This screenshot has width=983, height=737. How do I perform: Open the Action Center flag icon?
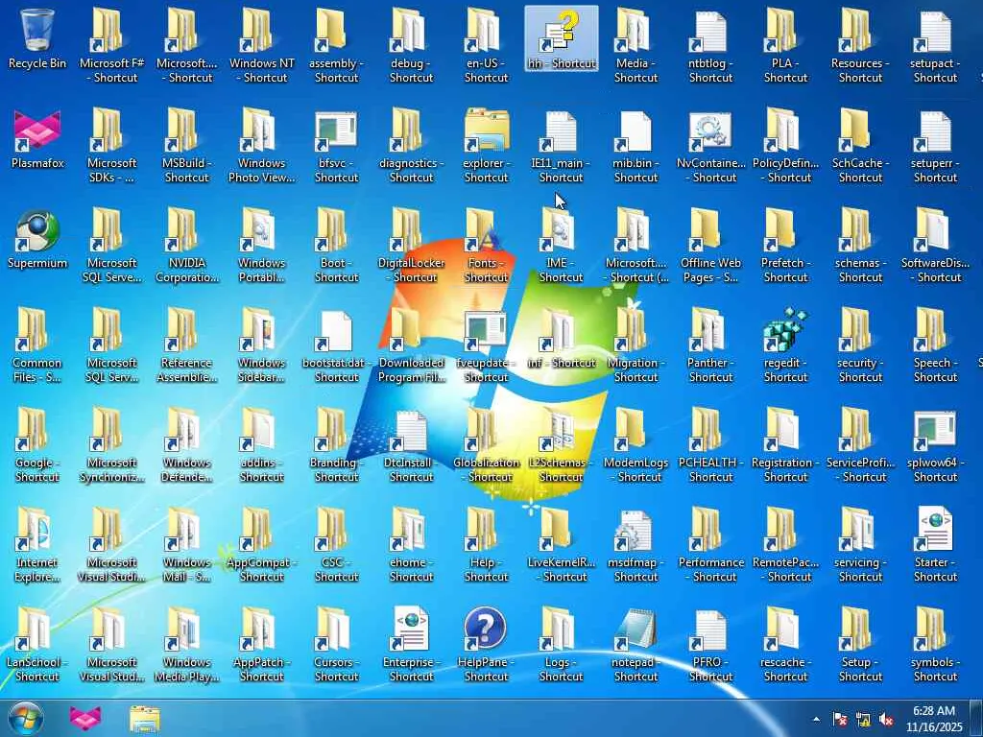pyautogui.click(x=839, y=720)
